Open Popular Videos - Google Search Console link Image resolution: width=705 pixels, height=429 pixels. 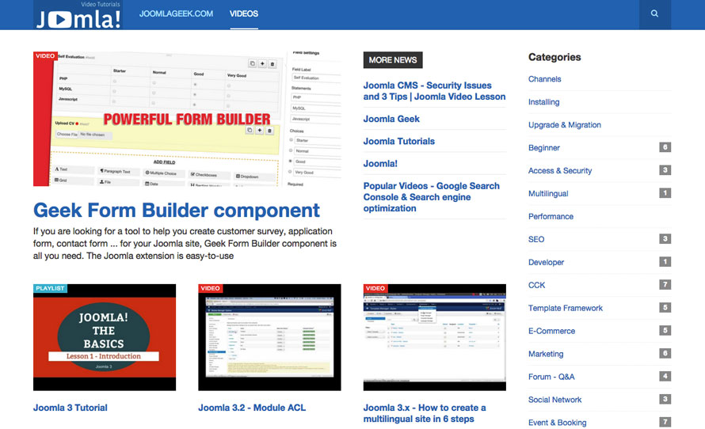click(x=431, y=197)
